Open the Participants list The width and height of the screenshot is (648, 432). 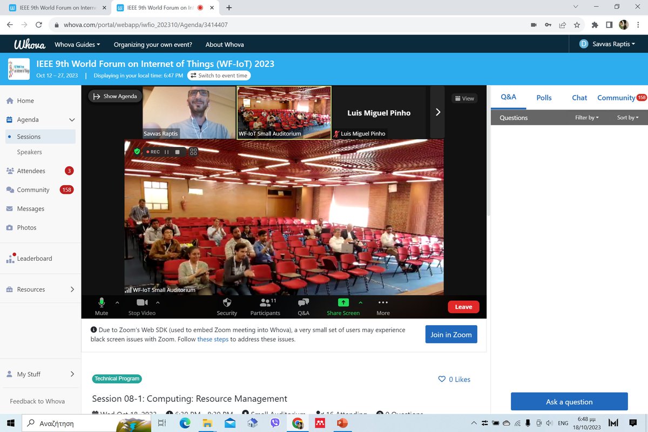coord(265,306)
